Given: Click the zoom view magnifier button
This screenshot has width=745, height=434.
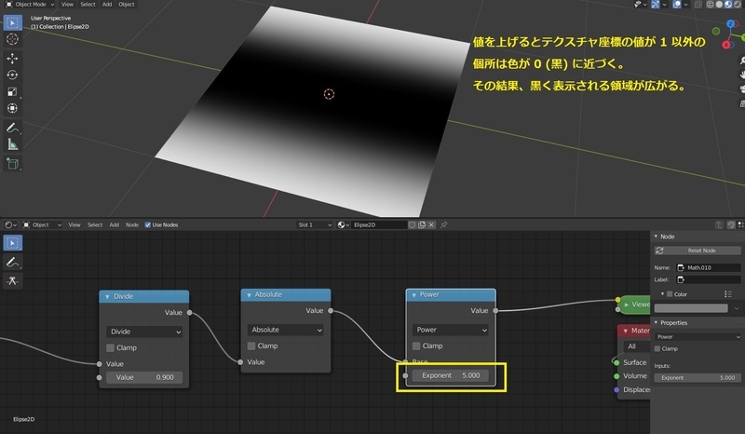Looking at the screenshot, I should pos(742,61).
